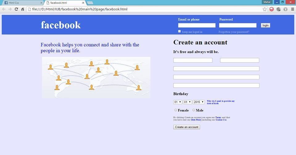
Task: Click the Facebook favicon on Html Css tab
Action: pos(6,3)
